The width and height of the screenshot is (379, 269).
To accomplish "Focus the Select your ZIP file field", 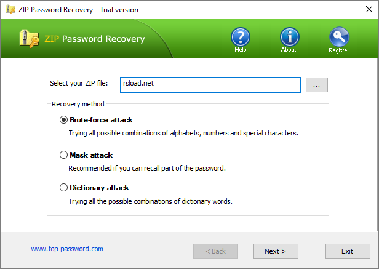I will click(x=210, y=85).
